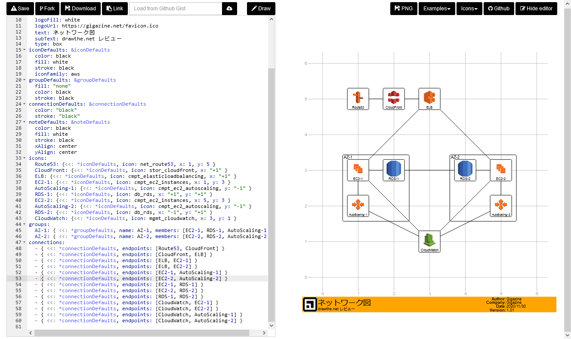Open the project's Github page

(499, 8)
